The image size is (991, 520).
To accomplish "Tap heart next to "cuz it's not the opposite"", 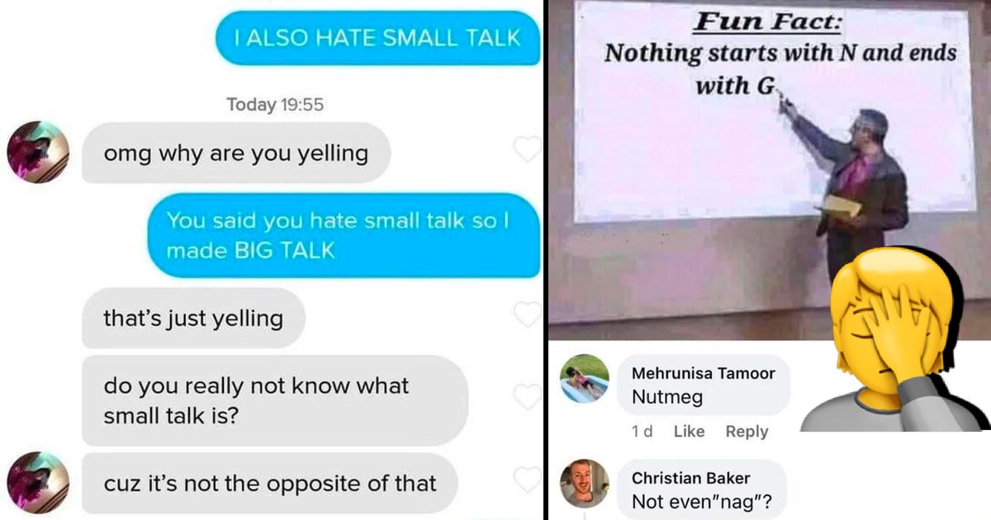I will click(x=527, y=480).
